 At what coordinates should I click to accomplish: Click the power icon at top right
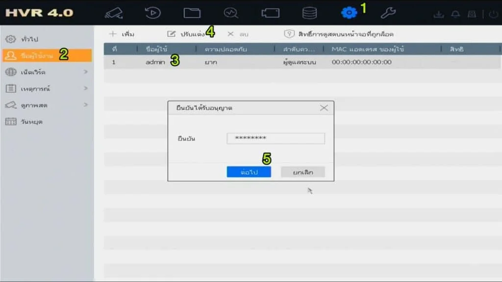493,15
